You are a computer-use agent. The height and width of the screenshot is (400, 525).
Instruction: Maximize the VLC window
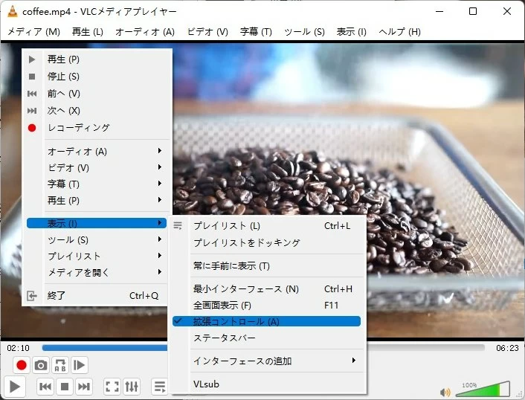pos(473,11)
